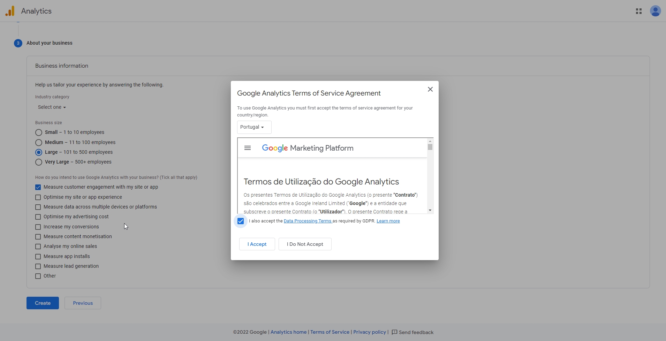666x341 pixels.
Task: Click the Google Marketing Platform logo
Action: pos(308,148)
